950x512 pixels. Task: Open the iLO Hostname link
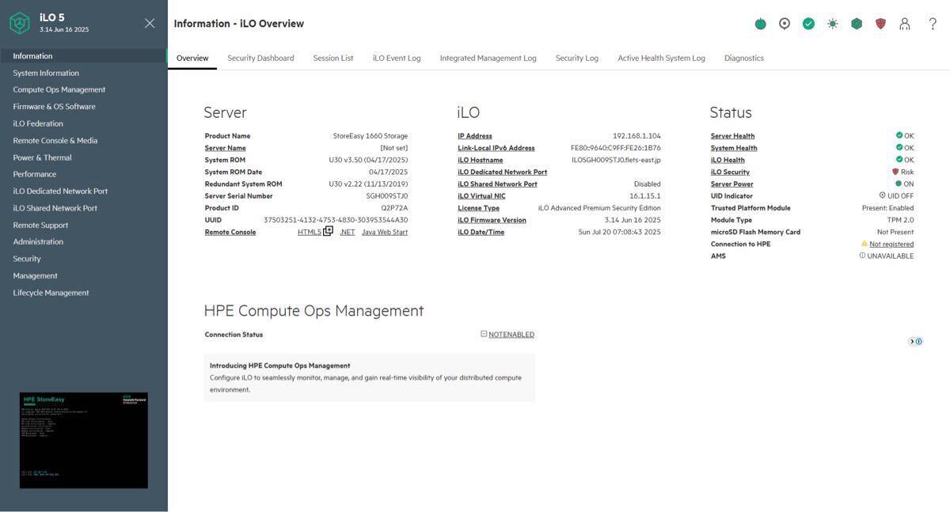coord(481,160)
